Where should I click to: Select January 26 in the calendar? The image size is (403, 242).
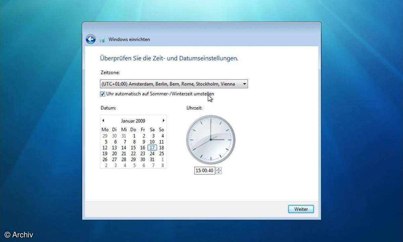[x=105, y=160]
